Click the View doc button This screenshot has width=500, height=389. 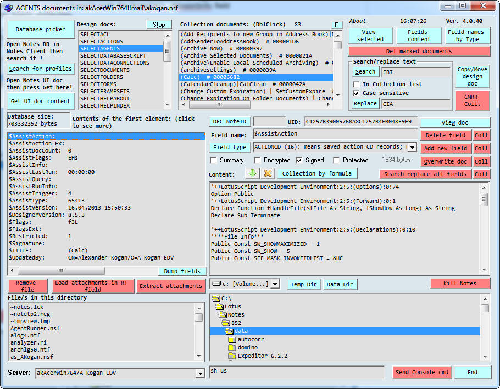tap(454, 122)
